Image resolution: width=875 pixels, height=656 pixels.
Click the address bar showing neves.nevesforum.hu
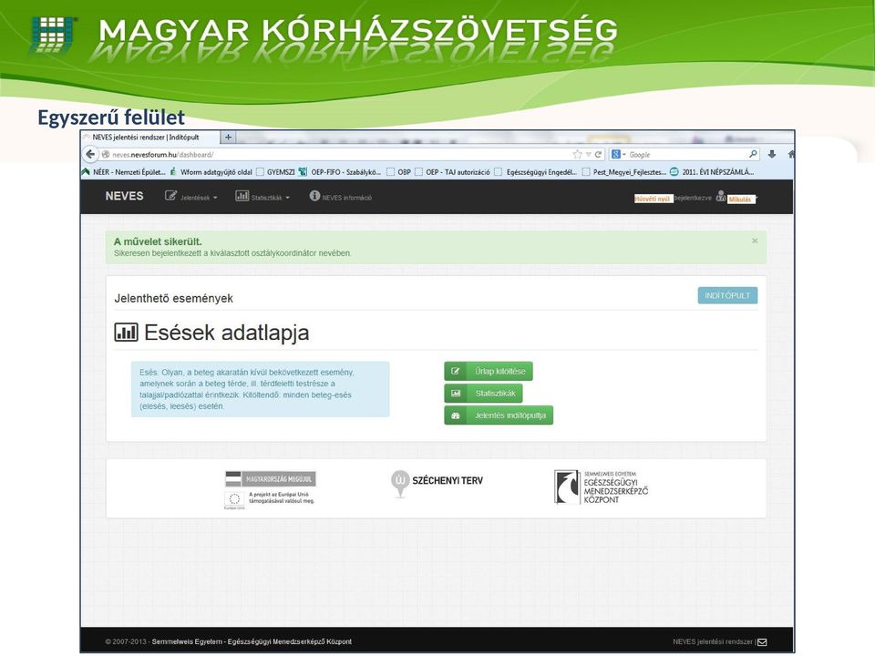pos(335,155)
